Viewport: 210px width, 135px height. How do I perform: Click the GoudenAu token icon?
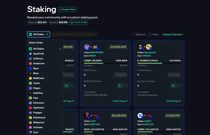(140, 47)
